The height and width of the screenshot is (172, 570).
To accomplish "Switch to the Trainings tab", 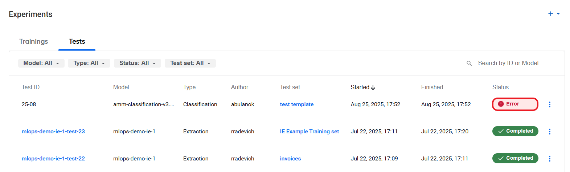I will pyautogui.click(x=33, y=42).
